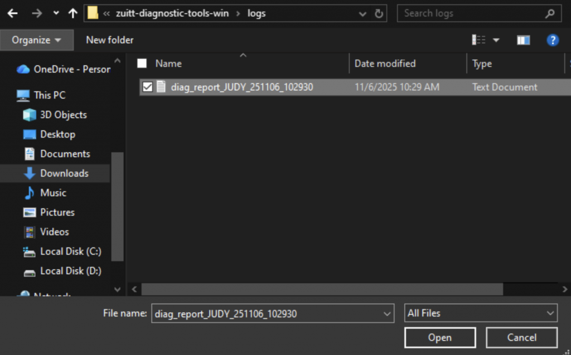Click the horizontal scrollbar in file list
The width and height of the screenshot is (571, 355).
tap(322, 289)
